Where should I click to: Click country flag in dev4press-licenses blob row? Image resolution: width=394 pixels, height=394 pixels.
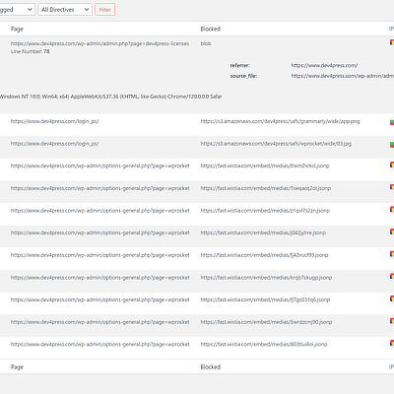pyautogui.click(x=392, y=42)
